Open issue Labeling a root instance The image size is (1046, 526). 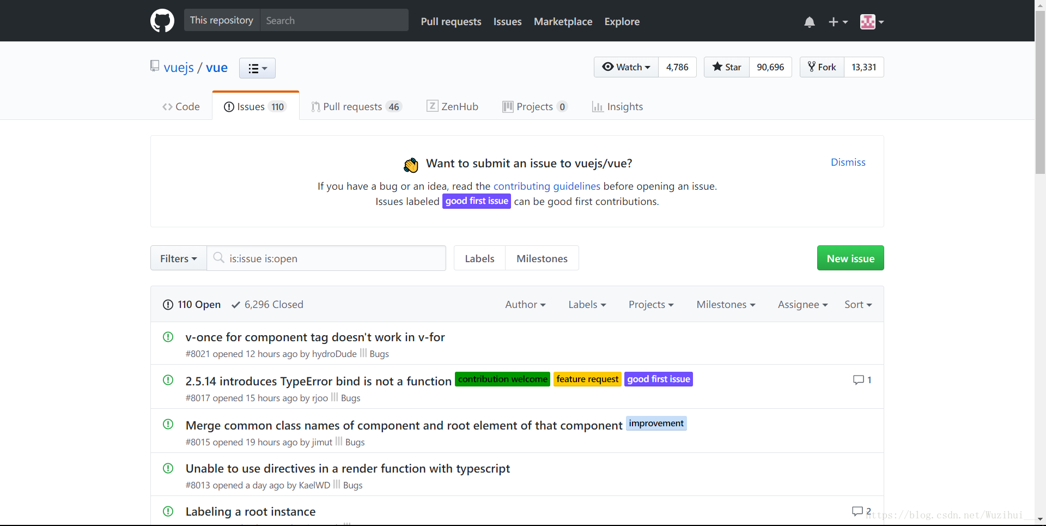[x=251, y=511]
